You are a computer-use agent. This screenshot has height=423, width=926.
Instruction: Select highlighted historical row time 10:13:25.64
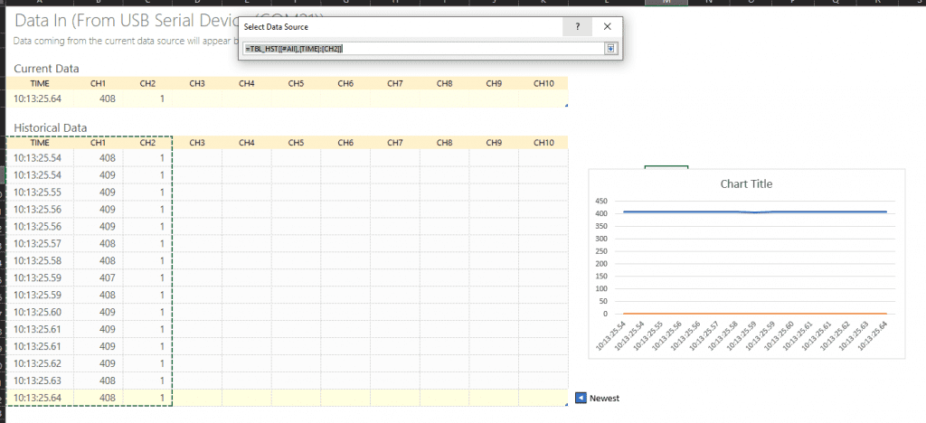click(40, 399)
